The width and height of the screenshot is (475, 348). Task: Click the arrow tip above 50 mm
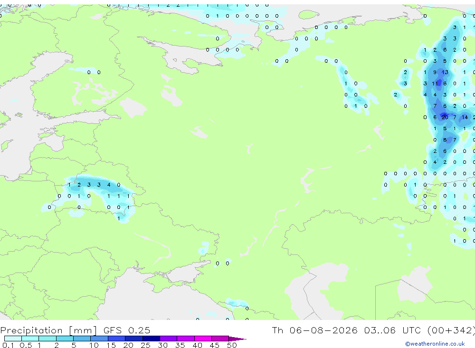pyautogui.click(x=237, y=339)
